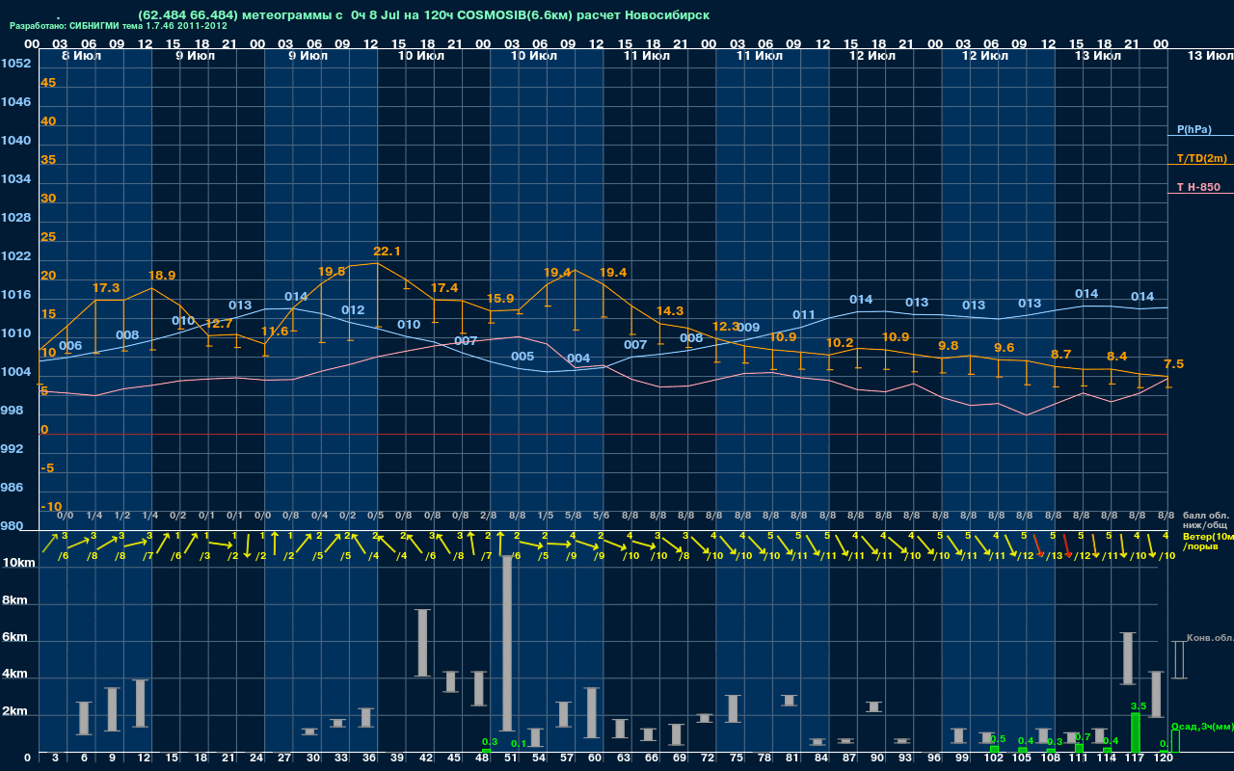The image size is (1234, 771).
Task: Click the 'балл обл. ниж/общ' legend label
Action: click(x=1206, y=521)
